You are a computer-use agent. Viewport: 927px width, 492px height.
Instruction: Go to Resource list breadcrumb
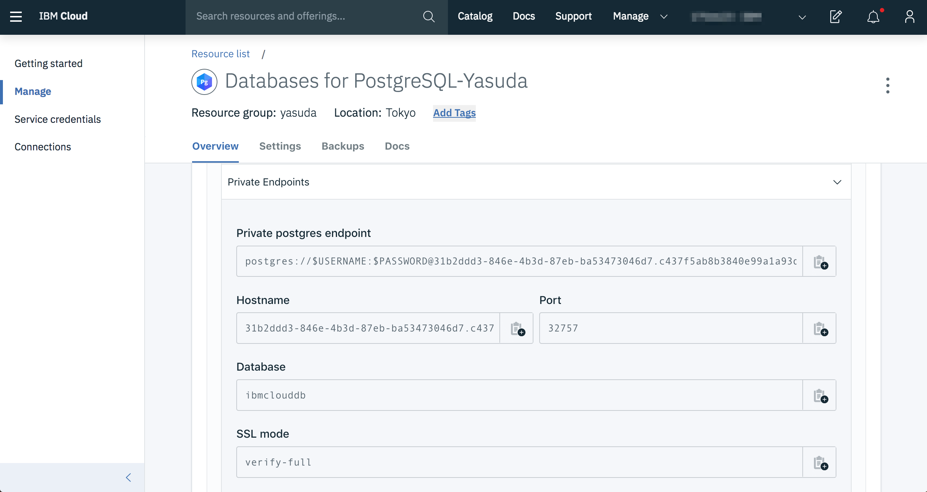point(220,54)
